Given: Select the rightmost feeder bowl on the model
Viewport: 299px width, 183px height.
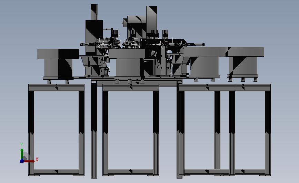Looking at the screenshot, I should point(246,52).
